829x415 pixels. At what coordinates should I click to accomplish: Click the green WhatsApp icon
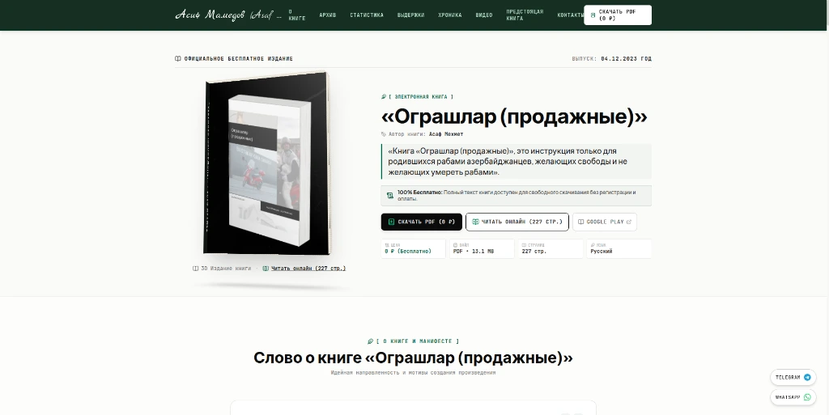pyautogui.click(x=807, y=397)
